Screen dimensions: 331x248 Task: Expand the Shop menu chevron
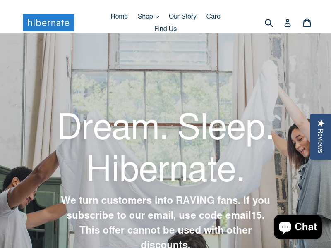click(x=157, y=17)
